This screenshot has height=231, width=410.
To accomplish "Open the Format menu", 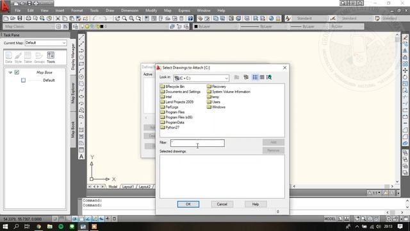I will tap(77, 10).
